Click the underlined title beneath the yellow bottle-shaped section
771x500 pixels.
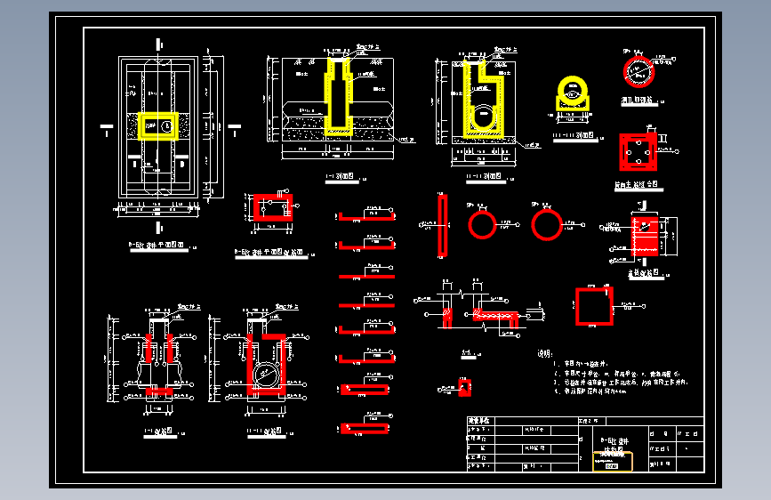(x=341, y=178)
